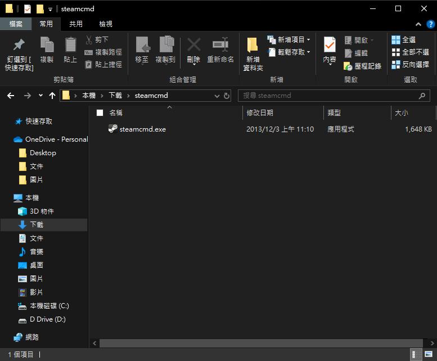Click the 剪下 scissors icon

click(89, 40)
